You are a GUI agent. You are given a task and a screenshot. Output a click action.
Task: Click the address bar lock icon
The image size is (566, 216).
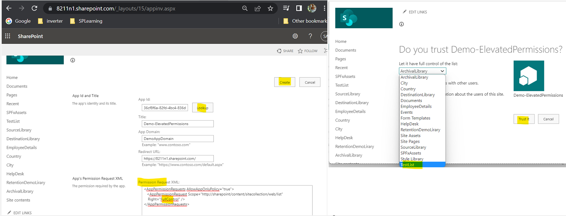(50, 8)
